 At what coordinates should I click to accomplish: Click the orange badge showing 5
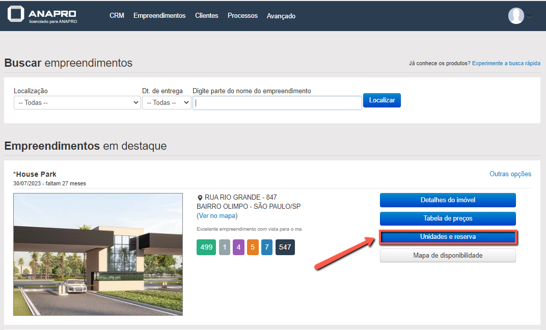253,248
